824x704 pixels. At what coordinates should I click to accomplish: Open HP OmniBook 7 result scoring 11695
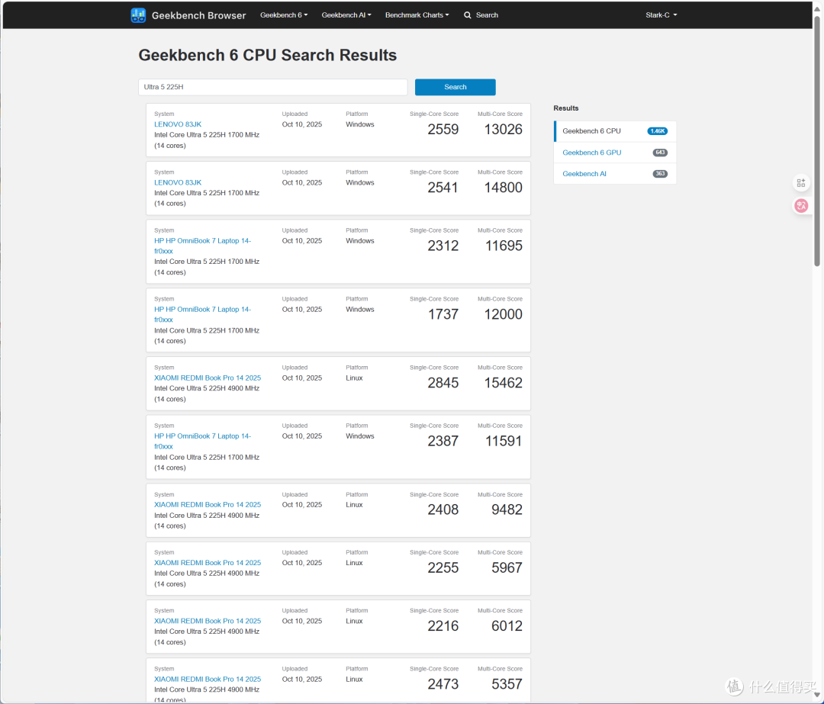pos(202,246)
